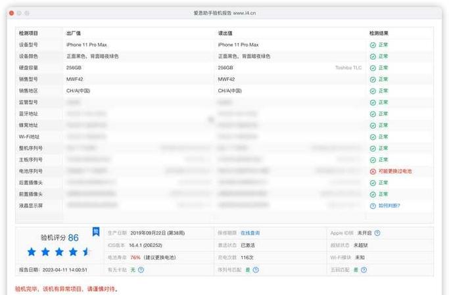Image resolution: width=449 pixels, height=295 pixels.
Task: Click the first blue rating star
Action: 32,252
